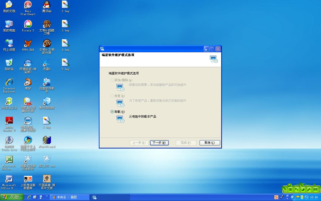Select the 5.bmp file on the desktop

(65, 65)
